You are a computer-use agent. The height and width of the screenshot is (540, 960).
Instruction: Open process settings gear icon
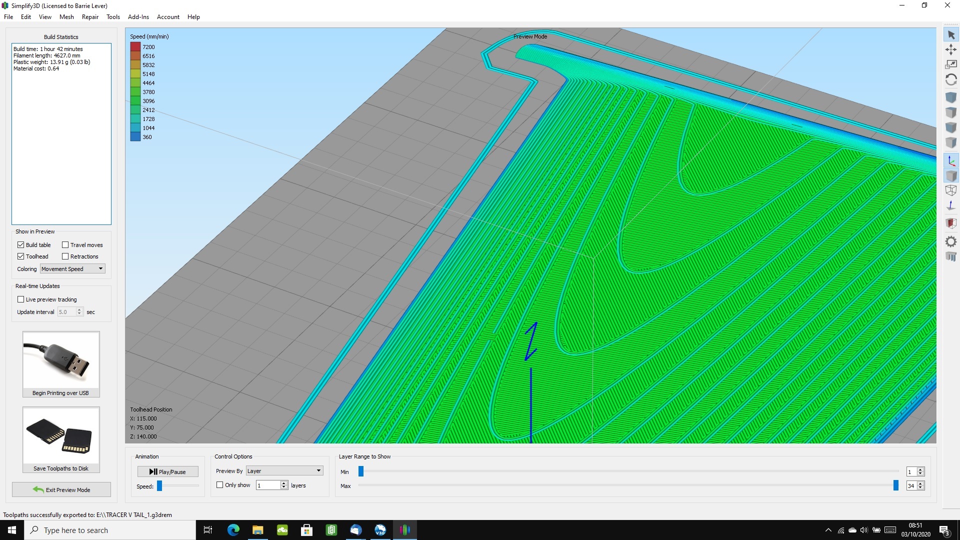951,242
